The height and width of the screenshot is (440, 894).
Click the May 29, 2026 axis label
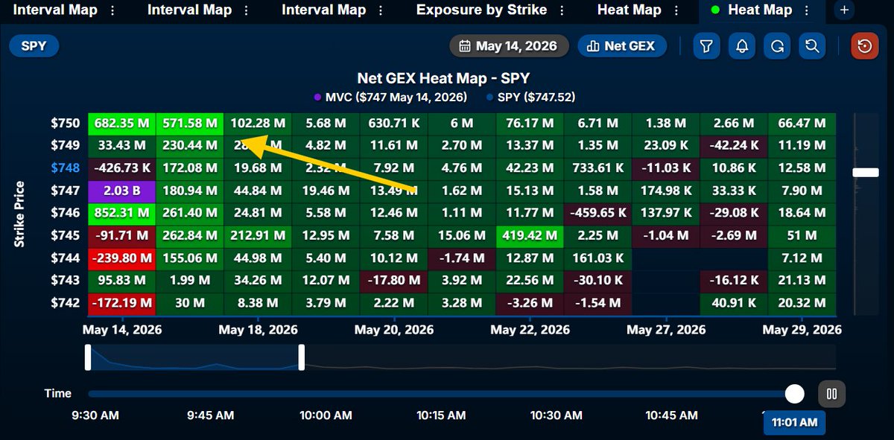pos(802,329)
